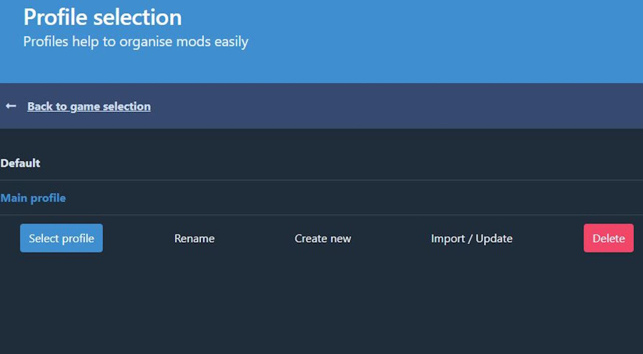Open the Import / Update option

coord(471,238)
